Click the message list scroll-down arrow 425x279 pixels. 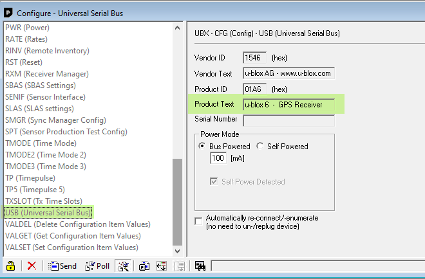click(x=177, y=251)
